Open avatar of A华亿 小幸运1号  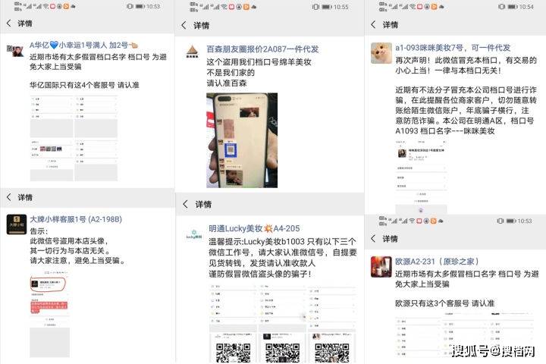(15, 51)
